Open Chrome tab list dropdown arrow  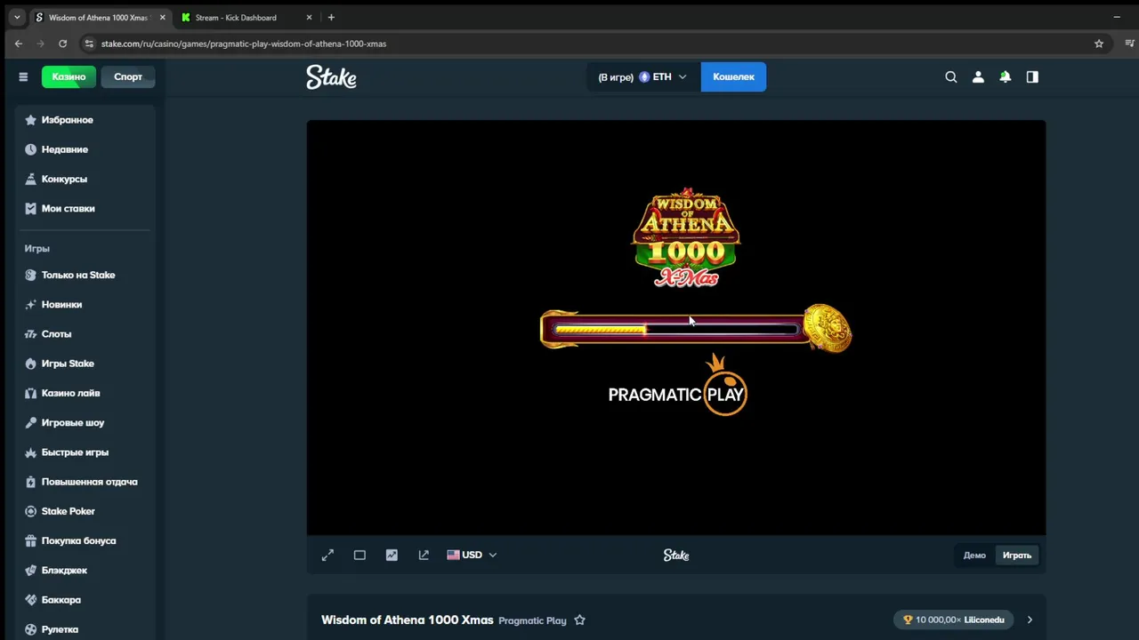[x=16, y=17]
